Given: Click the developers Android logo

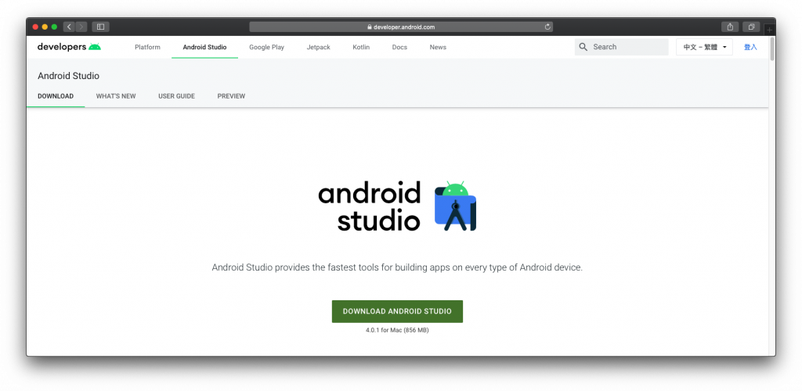Looking at the screenshot, I should pyautogui.click(x=69, y=47).
